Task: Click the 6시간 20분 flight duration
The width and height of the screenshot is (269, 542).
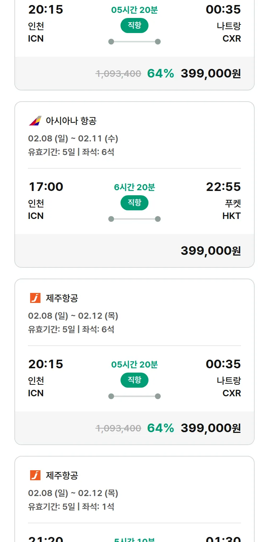Action: point(134,187)
